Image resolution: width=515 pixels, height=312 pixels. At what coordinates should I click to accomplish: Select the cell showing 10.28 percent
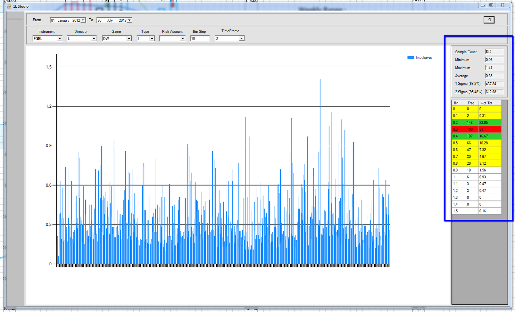tap(490, 143)
